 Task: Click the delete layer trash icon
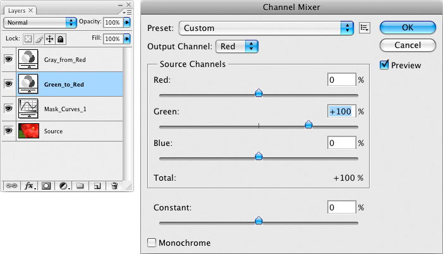(x=114, y=186)
